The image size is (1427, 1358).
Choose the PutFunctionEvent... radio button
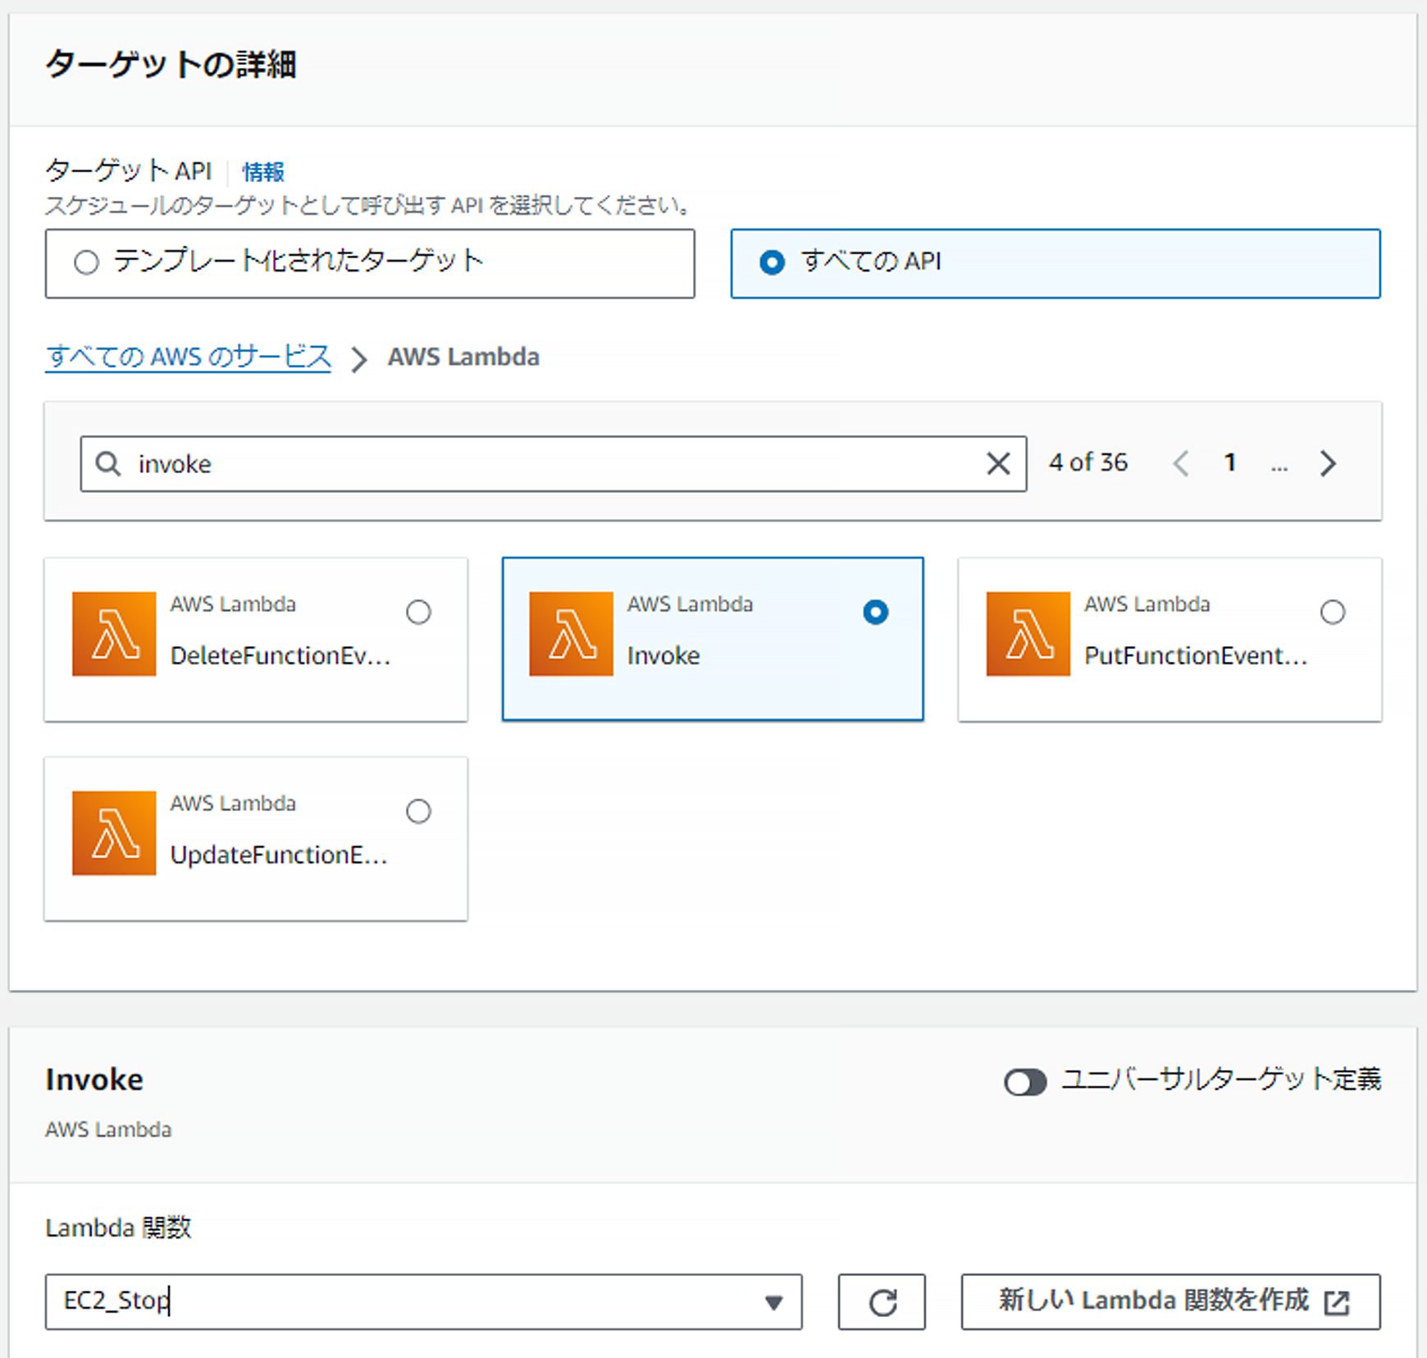point(1332,612)
